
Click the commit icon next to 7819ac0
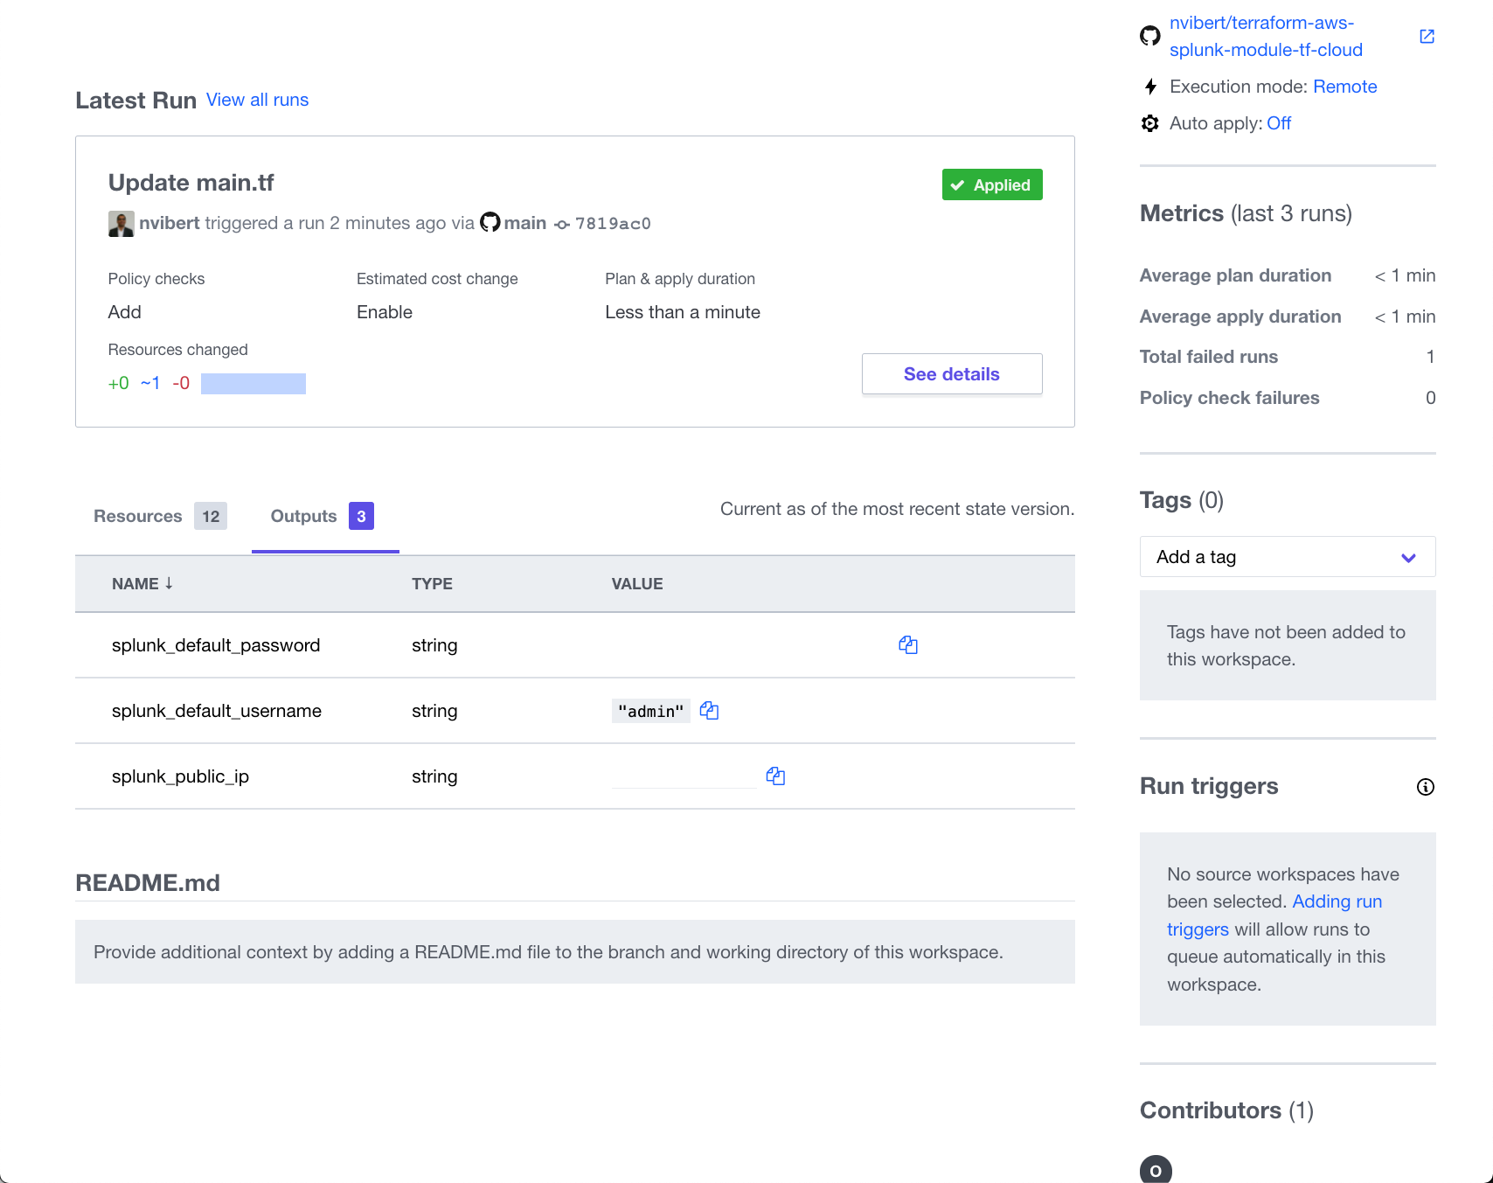[562, 225]
